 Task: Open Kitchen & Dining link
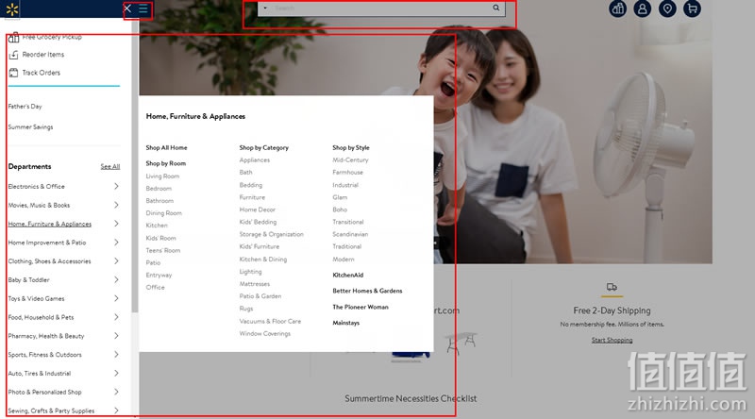click(263, 260)
